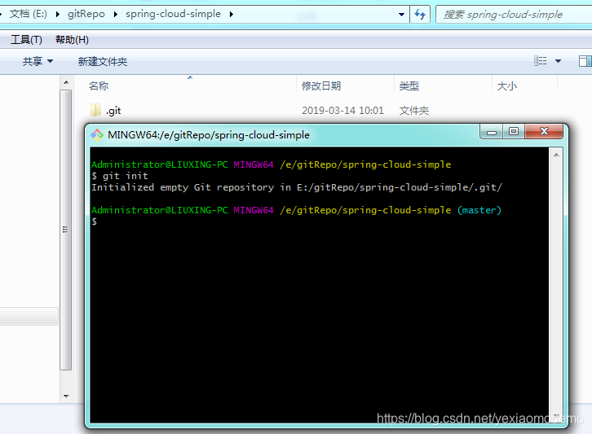Open the Git Bash window icon menu

point(97,135)
